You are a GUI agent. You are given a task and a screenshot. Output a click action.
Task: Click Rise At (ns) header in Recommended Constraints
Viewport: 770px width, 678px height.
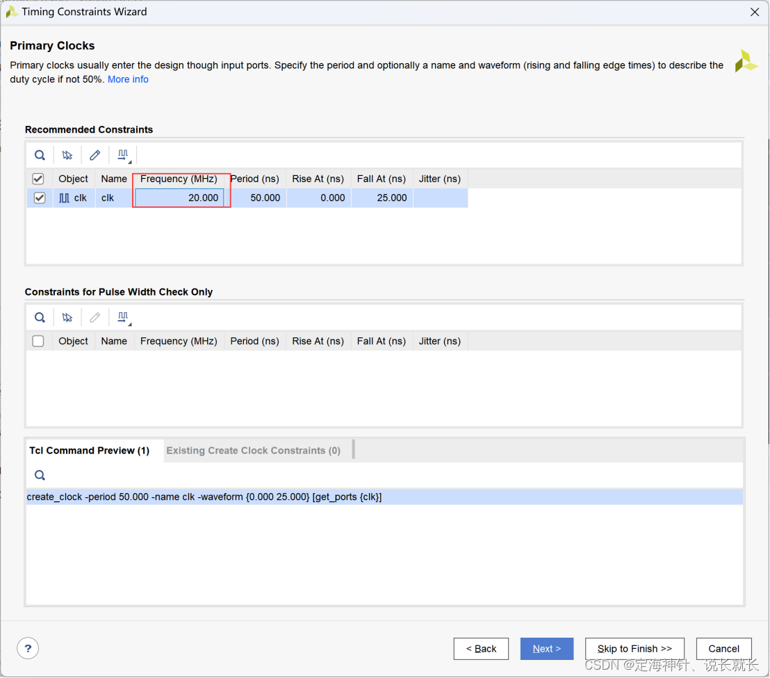coord(318,179)
